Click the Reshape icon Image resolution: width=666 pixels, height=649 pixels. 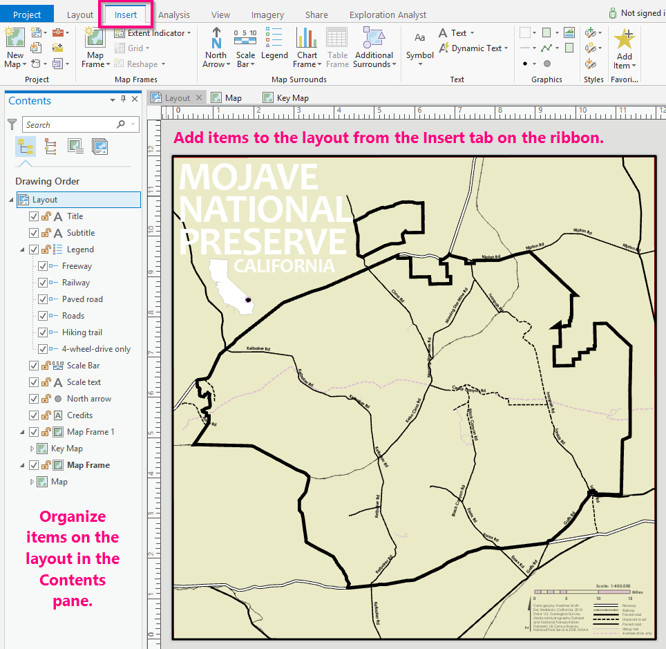click(x=120, y=64)
